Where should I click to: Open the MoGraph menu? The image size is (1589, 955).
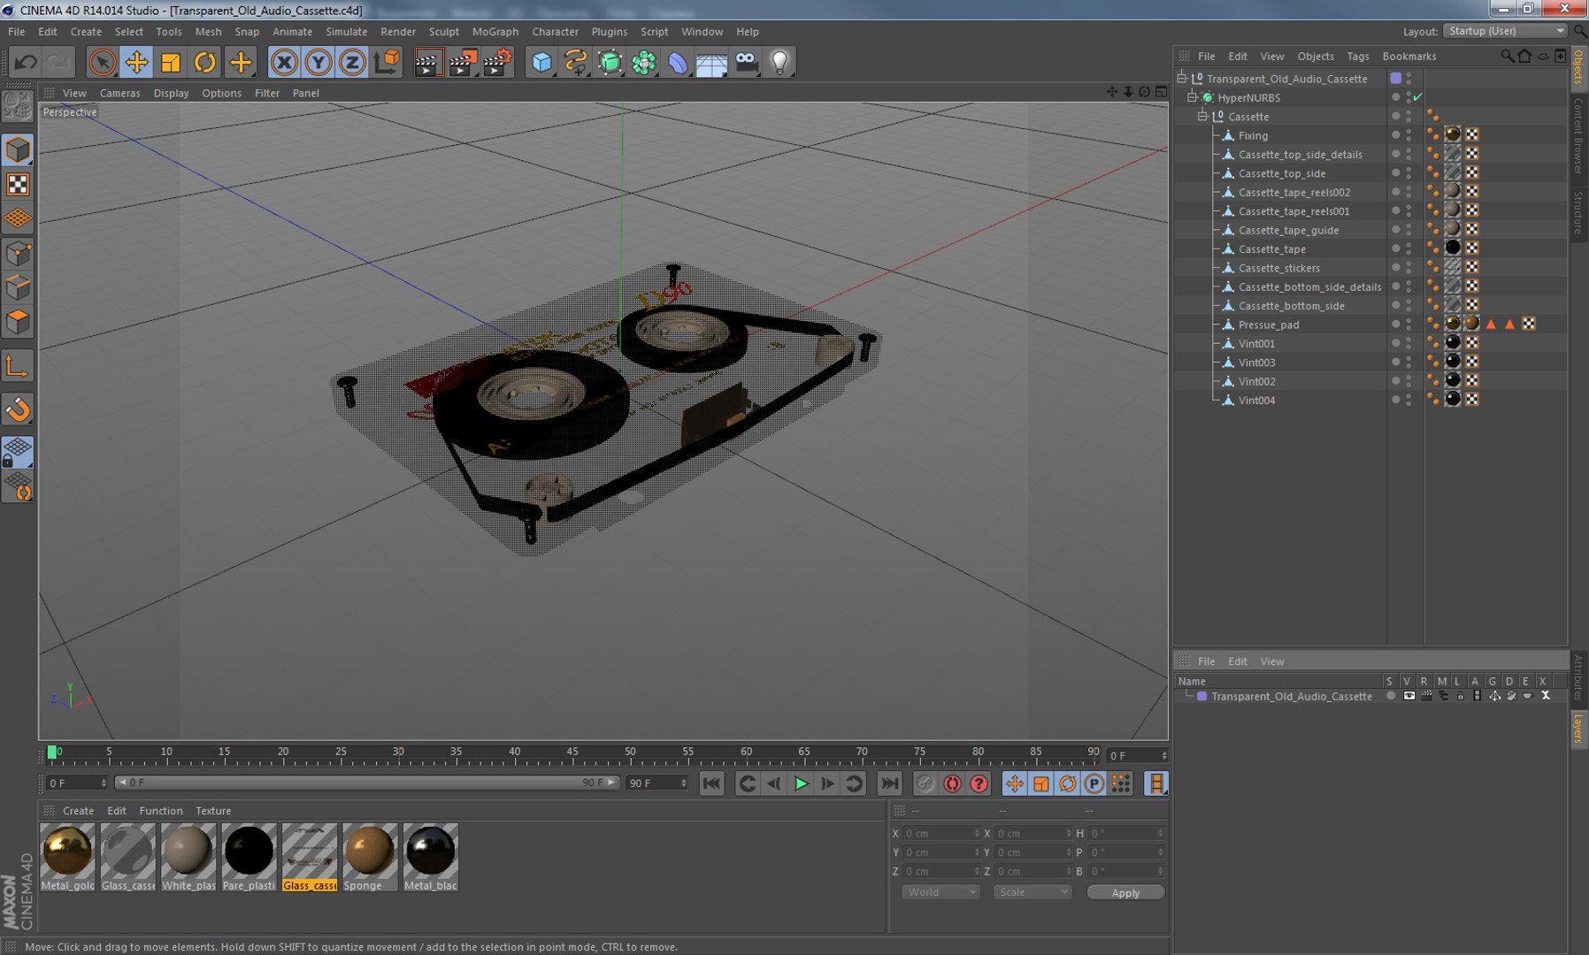pos(495,31)
